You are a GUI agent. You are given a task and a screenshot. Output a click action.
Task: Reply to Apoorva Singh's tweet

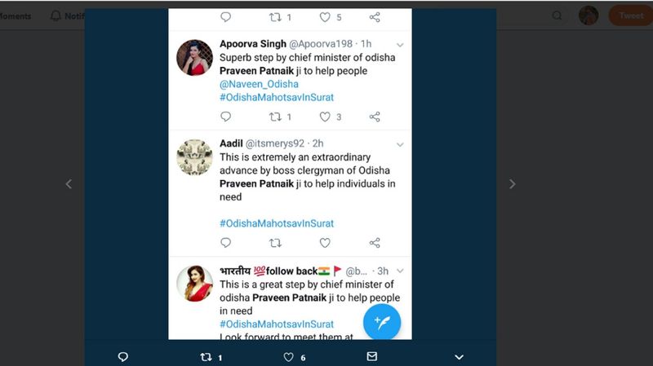(x=225, y=117)
